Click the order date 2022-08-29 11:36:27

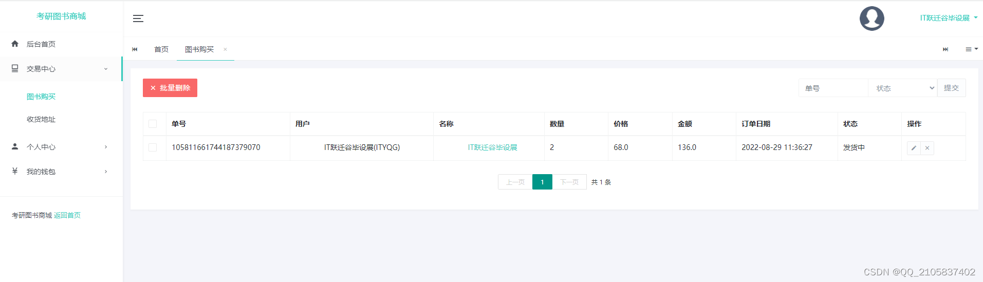point(777,147)
